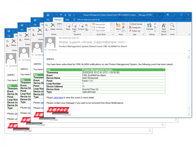Image resolution: width=196 pixels, height=147 pixels.
Task: Open the Categorize dropdown
Action: coord(136,27)
